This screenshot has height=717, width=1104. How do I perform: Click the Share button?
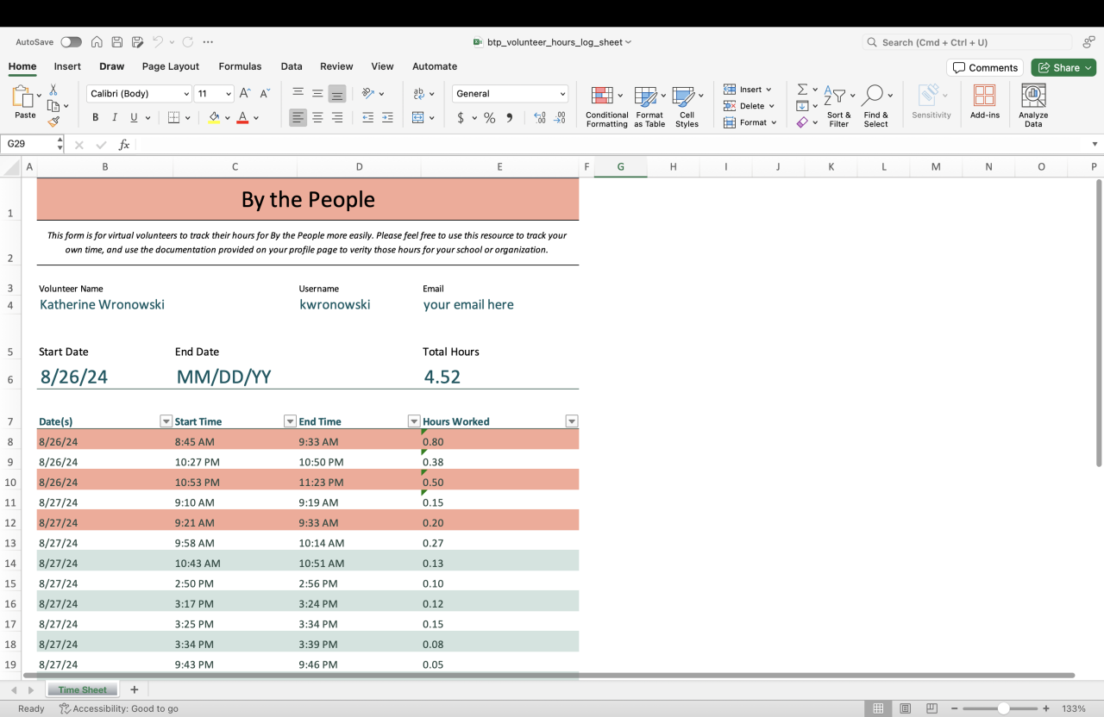tap(1063, 68)
